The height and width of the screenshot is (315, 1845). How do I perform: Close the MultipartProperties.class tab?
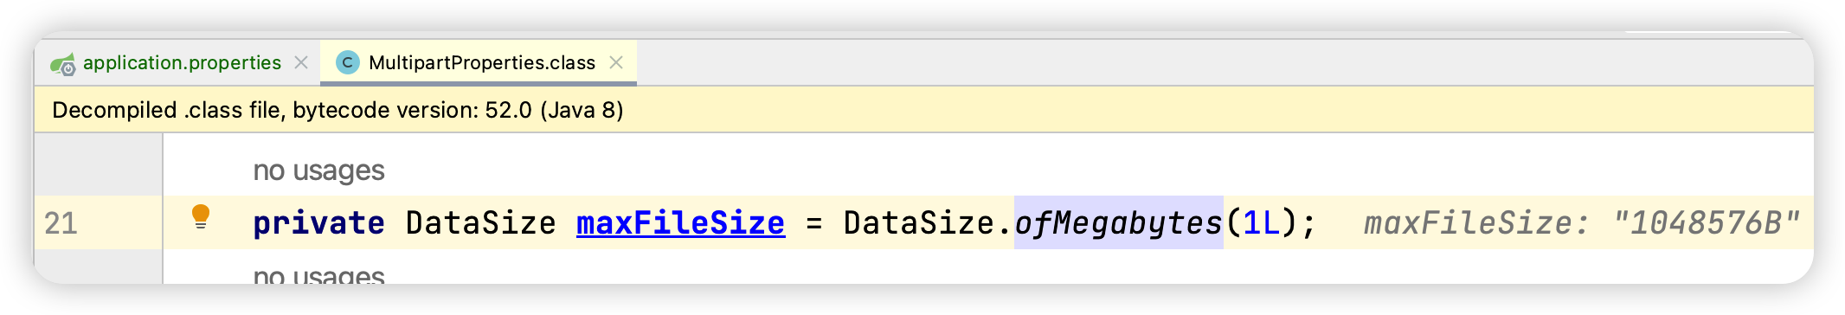pos(616,62)
